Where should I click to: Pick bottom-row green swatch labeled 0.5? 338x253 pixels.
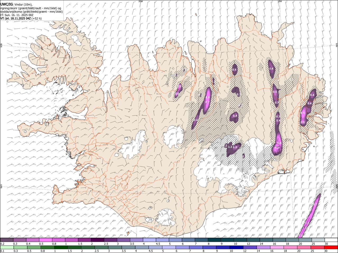coord(34,247)
